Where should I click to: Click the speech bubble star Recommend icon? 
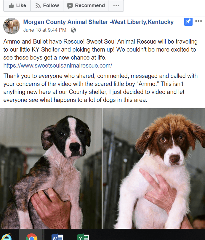[70, 6]
